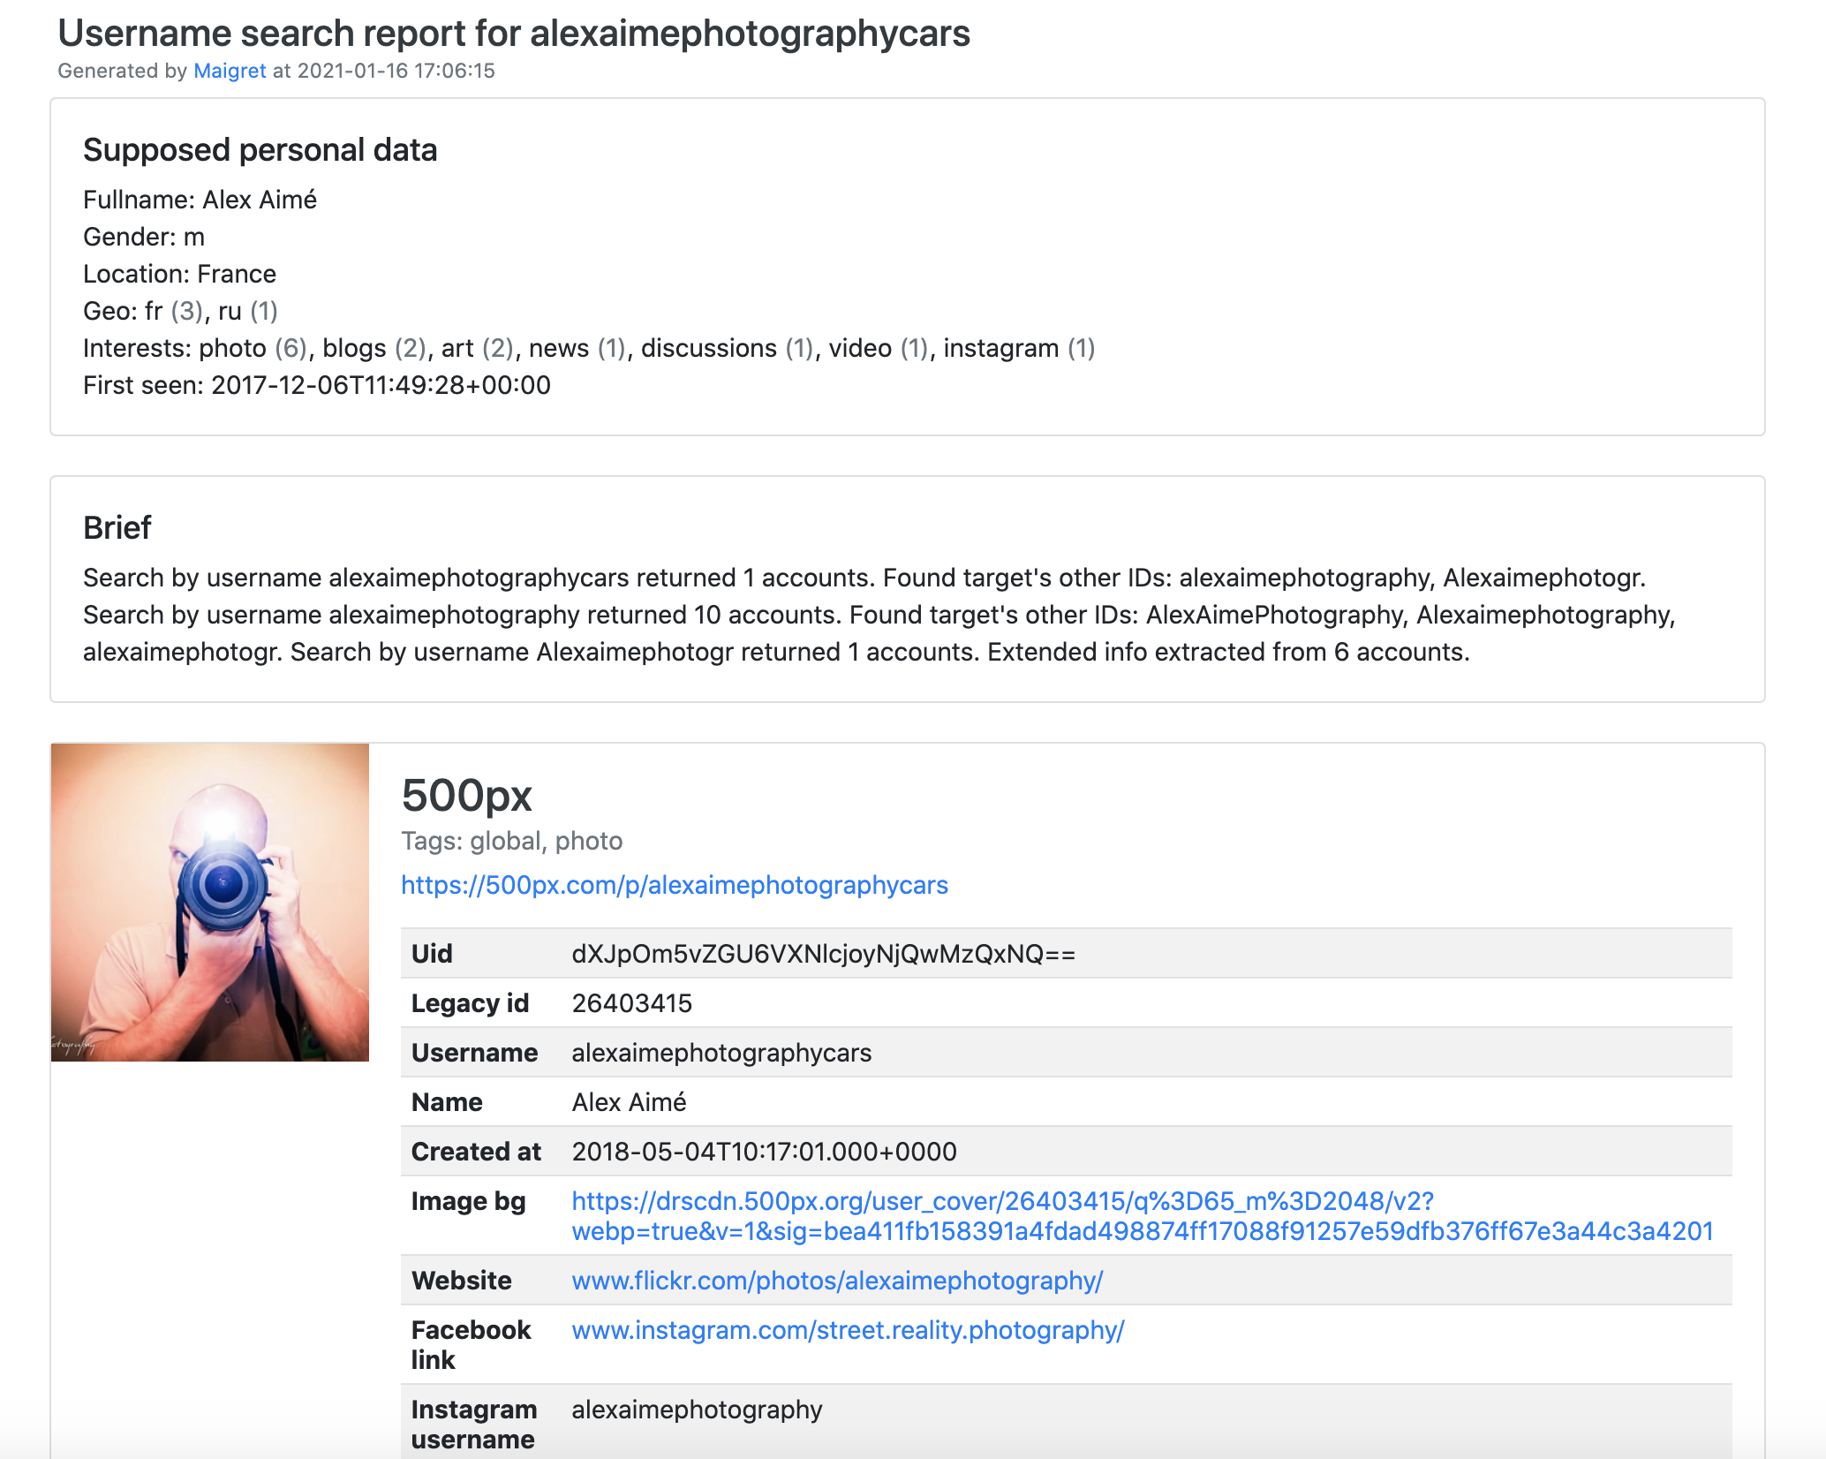1826x1459 pixels.
Task: Click the Supposed personal data heading
Action: [x=260, y=150]
